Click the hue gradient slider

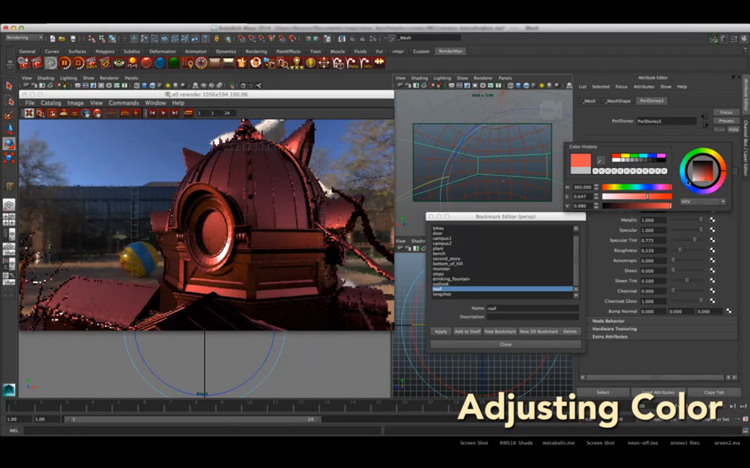(x=636, y=187)
